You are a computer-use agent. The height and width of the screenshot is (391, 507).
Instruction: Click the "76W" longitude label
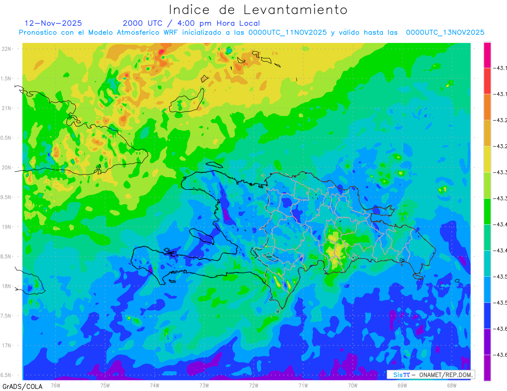(55, 385)
